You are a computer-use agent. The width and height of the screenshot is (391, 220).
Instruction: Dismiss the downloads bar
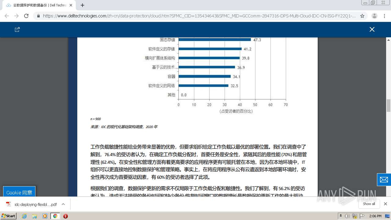[386, 204]
